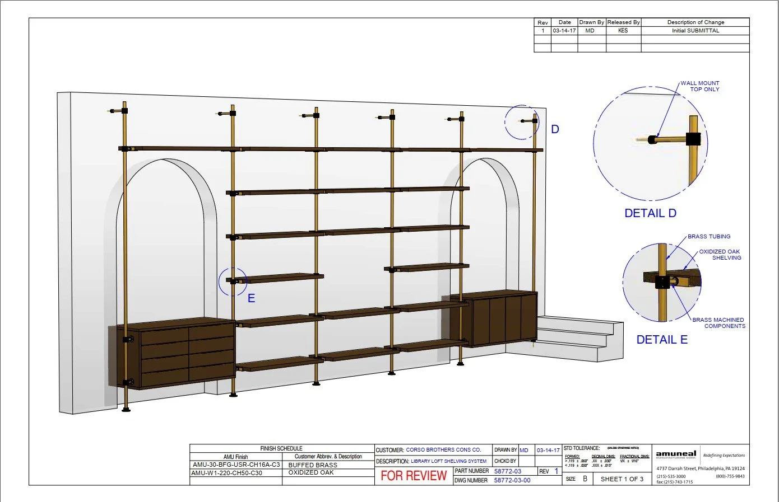Click Initial SUBMITTAL in the revision table

695,31
